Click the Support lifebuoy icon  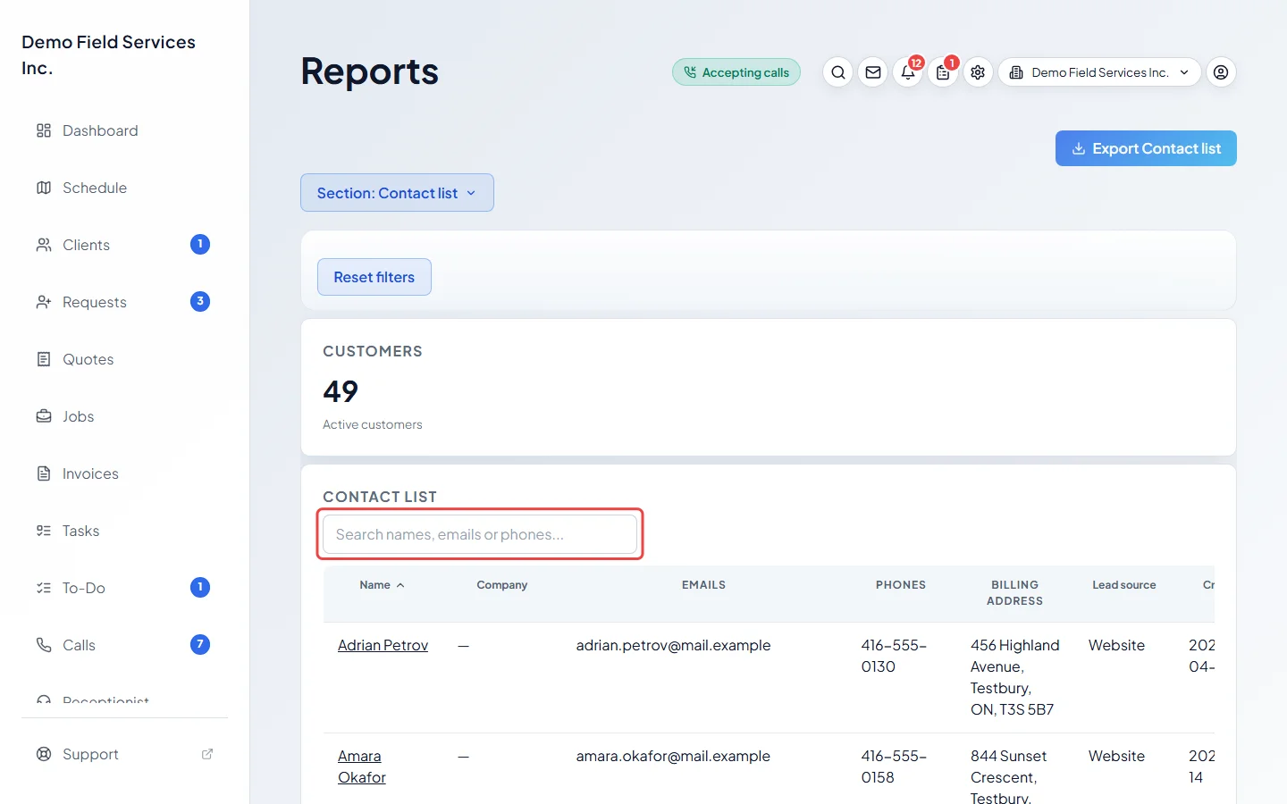[44, 754]
